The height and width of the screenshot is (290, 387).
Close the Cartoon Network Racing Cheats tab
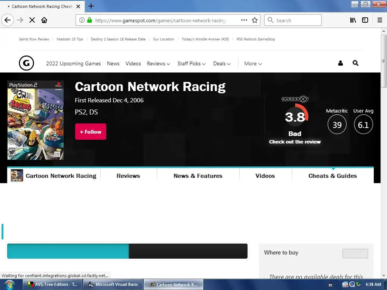78,6
